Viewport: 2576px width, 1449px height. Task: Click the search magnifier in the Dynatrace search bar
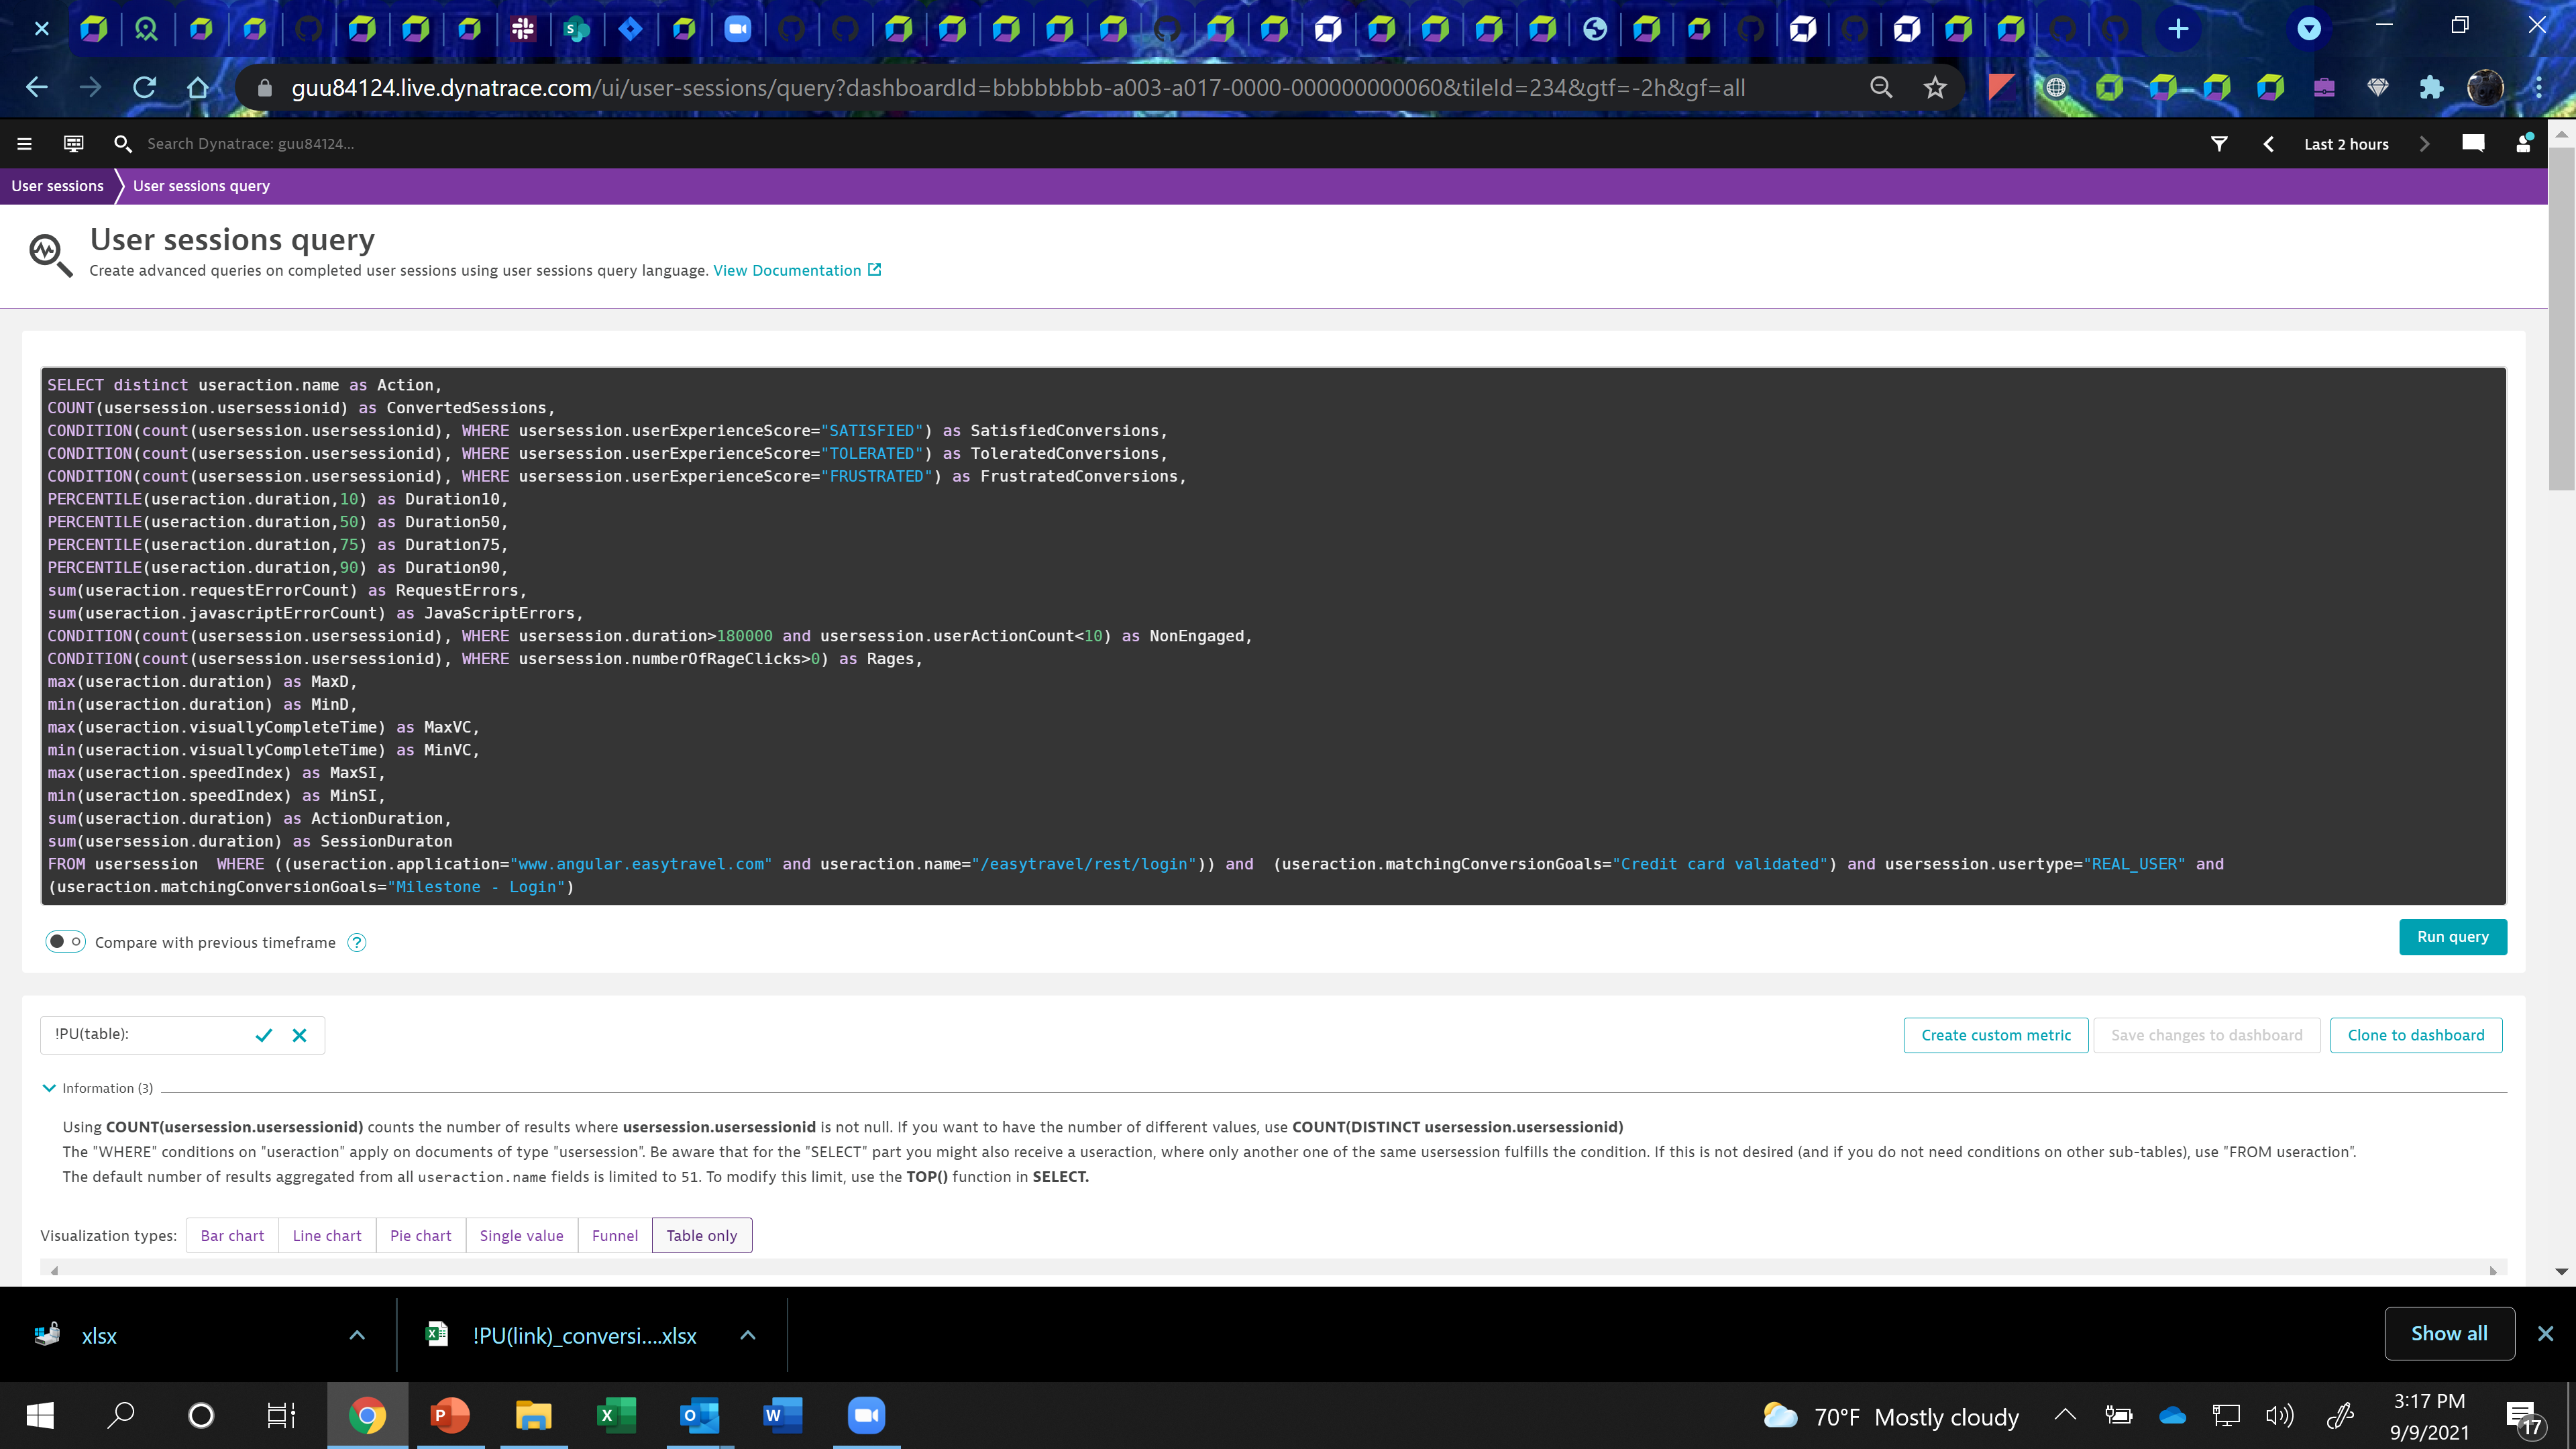(123, 143)
